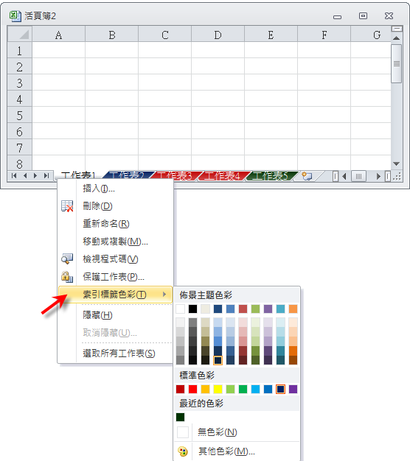
Task: Click the vertical scrollbar down arrow
Action: click(x=396, y=164)
